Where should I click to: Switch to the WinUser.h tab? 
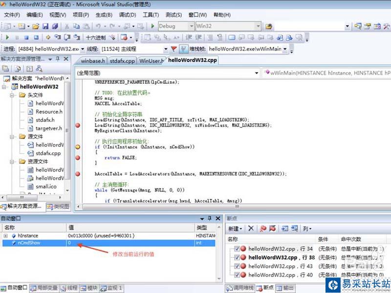(x=152, y=60)
